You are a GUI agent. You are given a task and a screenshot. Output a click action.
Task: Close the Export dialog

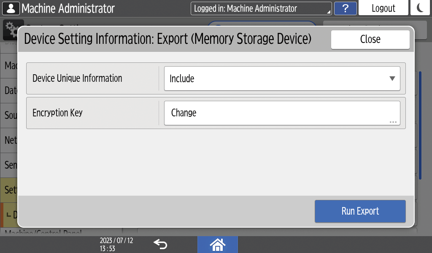pos(370,39)
